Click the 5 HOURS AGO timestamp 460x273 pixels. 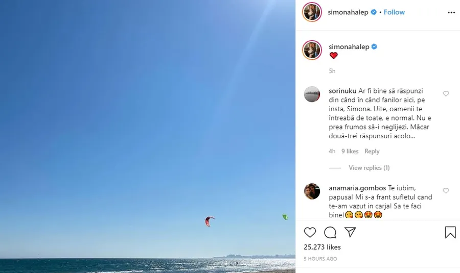tap(320, 259)
